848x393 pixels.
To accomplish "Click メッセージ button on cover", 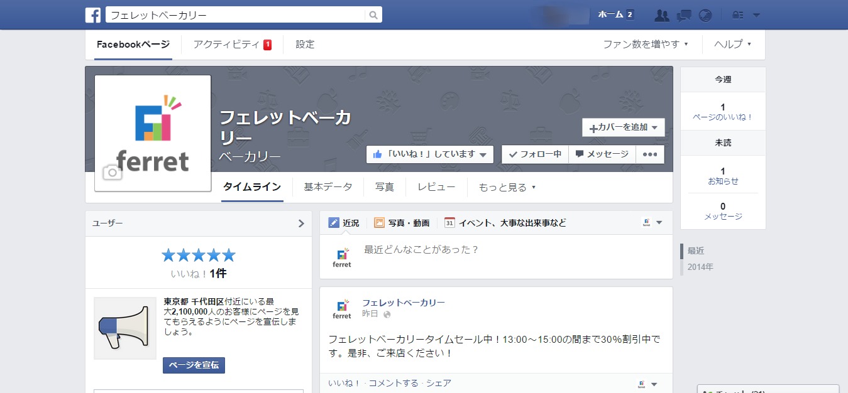I will pos(602,154).
